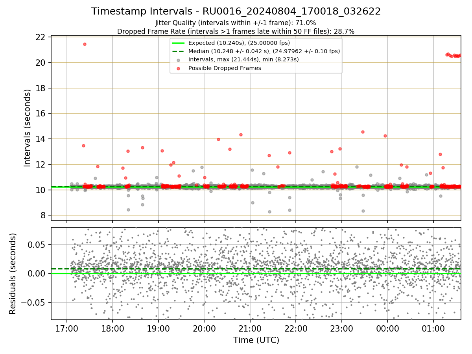Click the 'Median (10.248 +/- 0.042 s)' legend entry
The width and height of the screenshot is (472, 354).
[264, 51]
